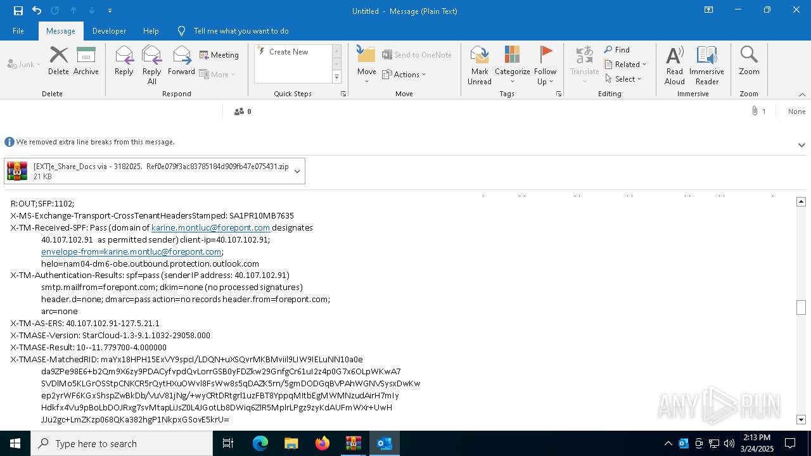Click the Tell me what you want to do box
The width and height of the screenshot is (811, 456).
click(241, 30)
